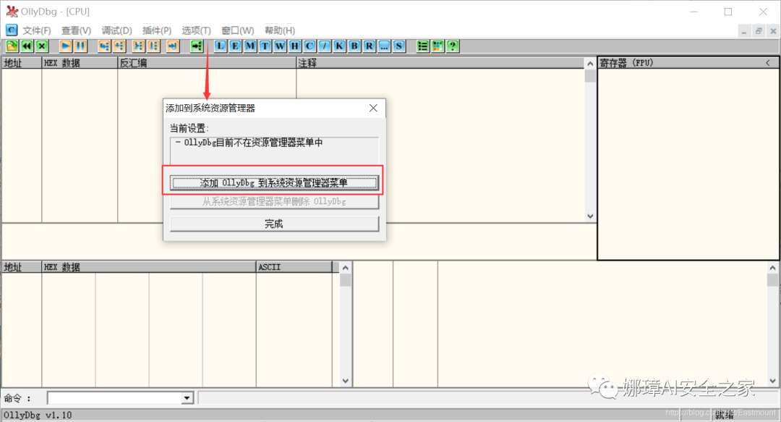Open Patches window with slash button
The height and width of the screenshot is (422, 781).
pyautogui.click(x=324, y=46)
